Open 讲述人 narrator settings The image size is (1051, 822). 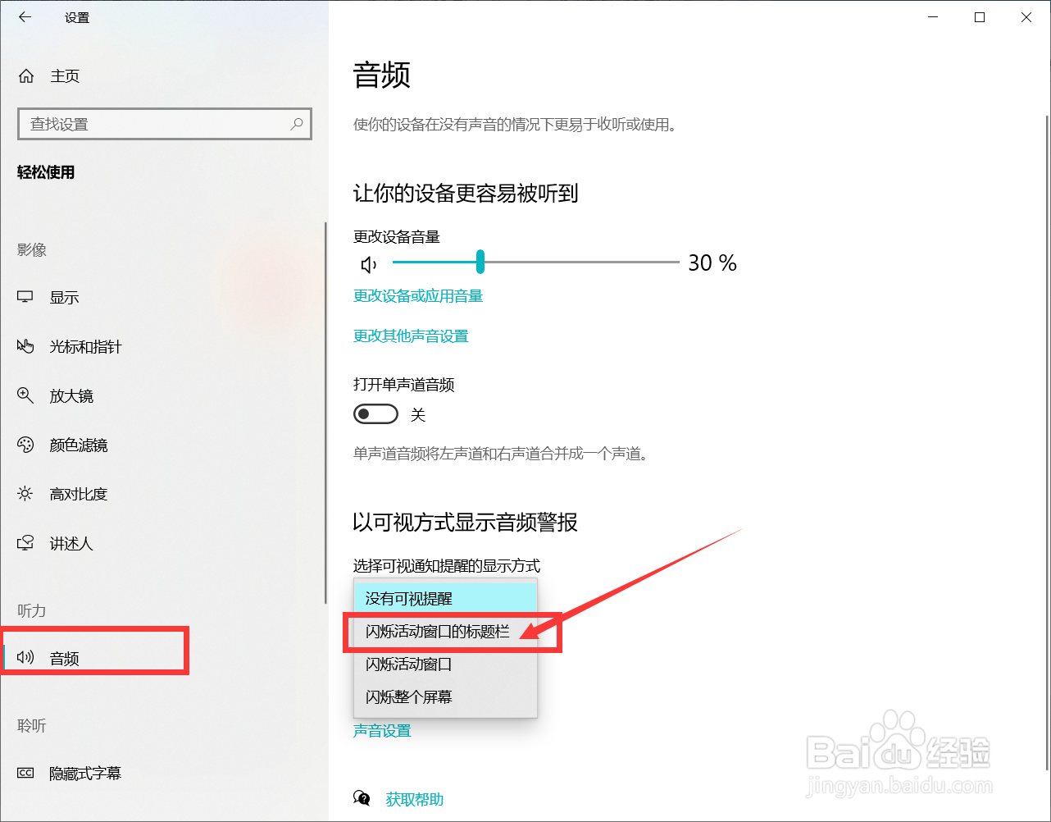pyautogui.click(x=71, y=544)
